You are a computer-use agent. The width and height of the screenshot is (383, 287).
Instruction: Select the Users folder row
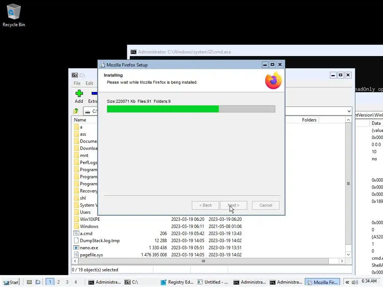pos(85,212)
